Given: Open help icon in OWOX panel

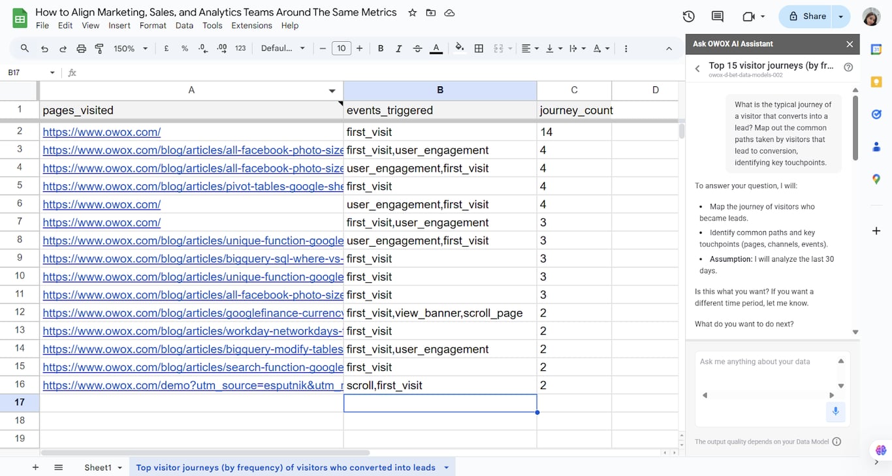Looking at the screenshot, I should 848,67.
